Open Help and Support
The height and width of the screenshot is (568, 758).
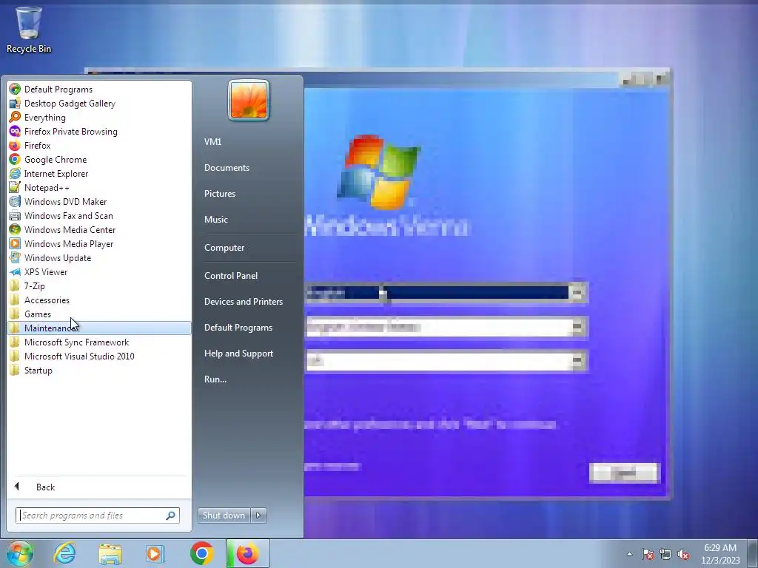point(238,353)
